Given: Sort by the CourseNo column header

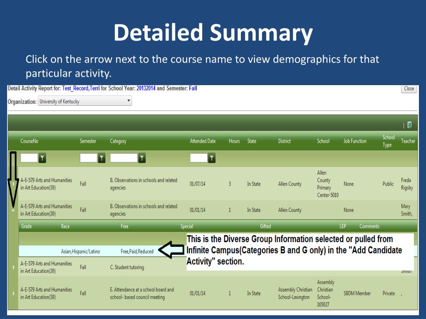Looking at the screenshot, I should coord(30,141).
